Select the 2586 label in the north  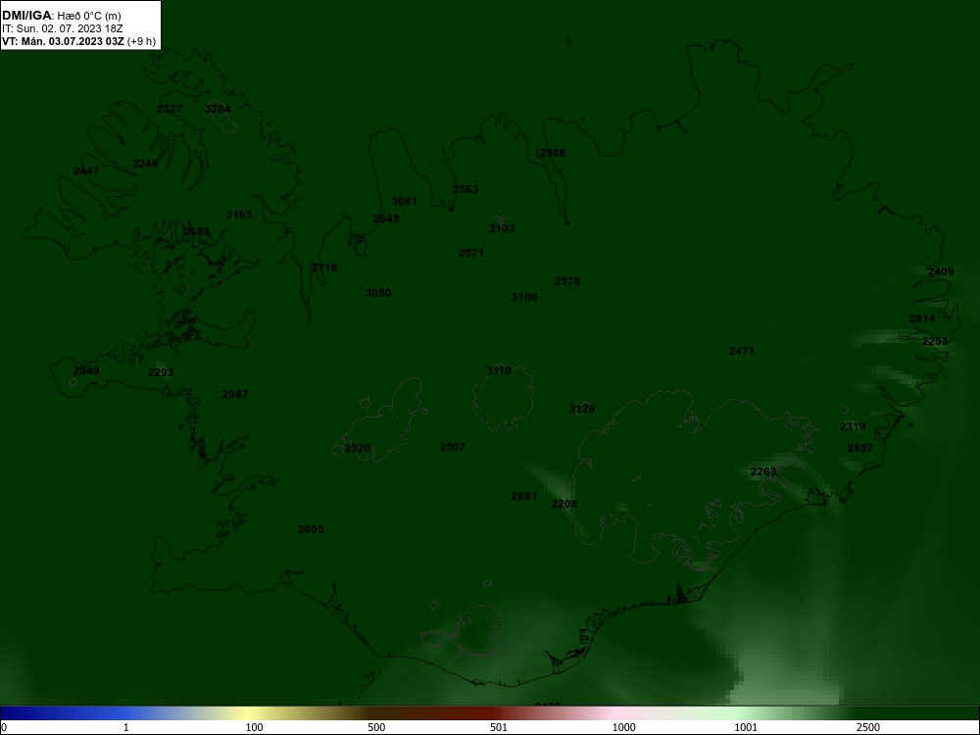click(553, 153)
